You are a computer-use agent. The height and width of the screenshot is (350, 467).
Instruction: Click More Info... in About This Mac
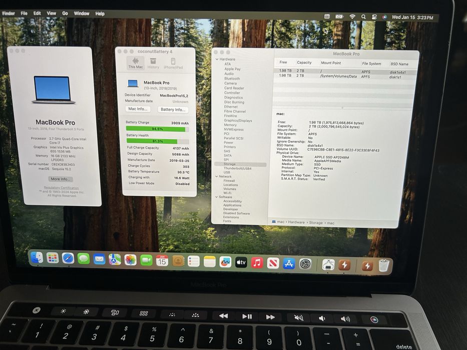point(61,179)
